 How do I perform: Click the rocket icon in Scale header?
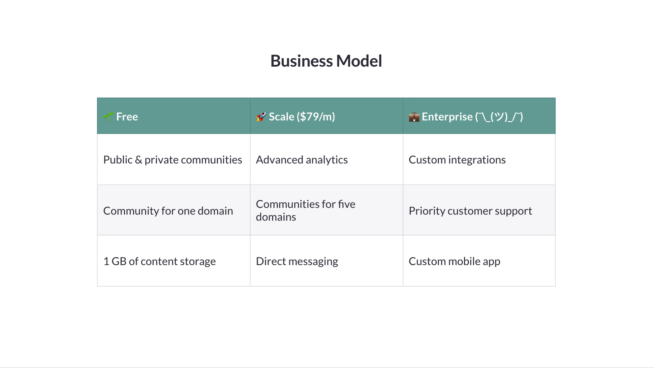[x=261, y=116]
